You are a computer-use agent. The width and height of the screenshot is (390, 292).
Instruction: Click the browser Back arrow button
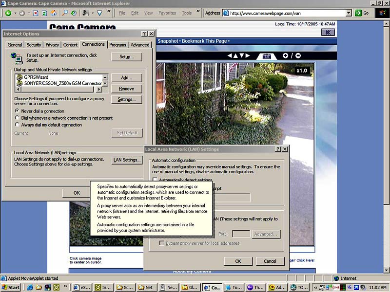[8, 13]
